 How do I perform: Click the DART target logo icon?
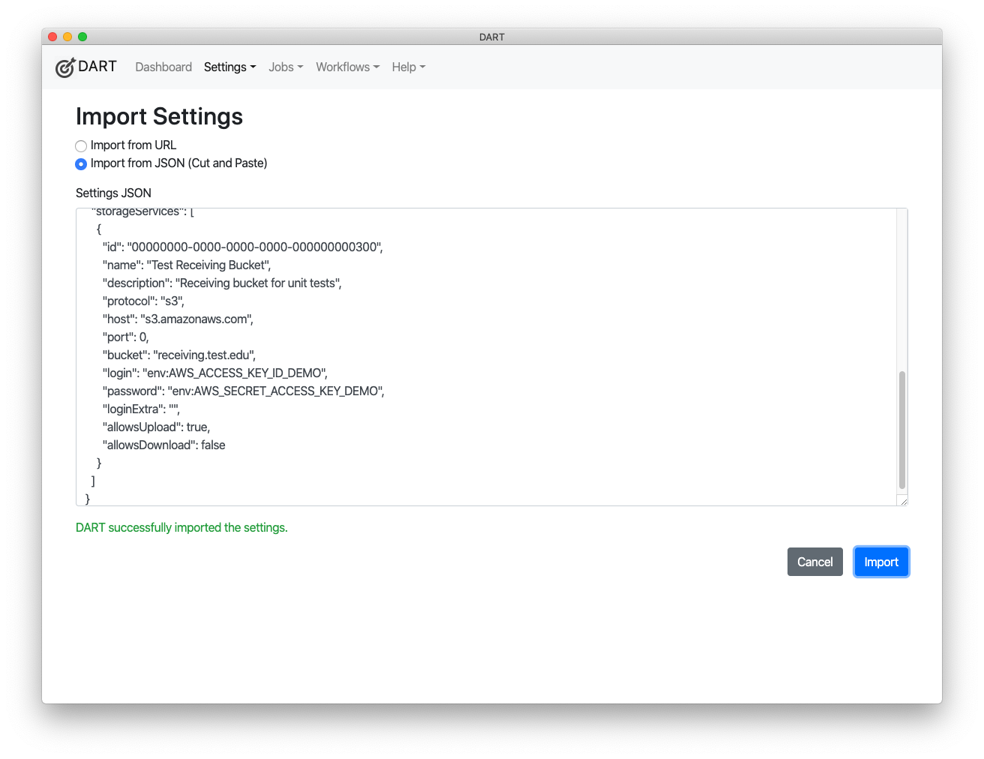coord(65,67)
